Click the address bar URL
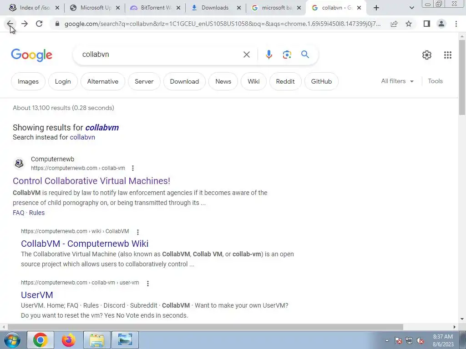The height and width of the screenshot is (349, 466). tap(222, 24)
